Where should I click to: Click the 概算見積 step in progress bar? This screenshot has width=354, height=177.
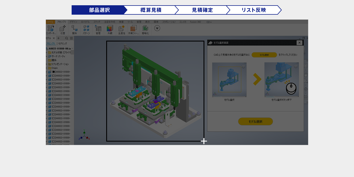coord(151,10)
